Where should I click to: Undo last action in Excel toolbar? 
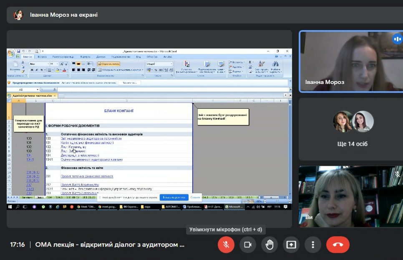[x=23, y=51]
